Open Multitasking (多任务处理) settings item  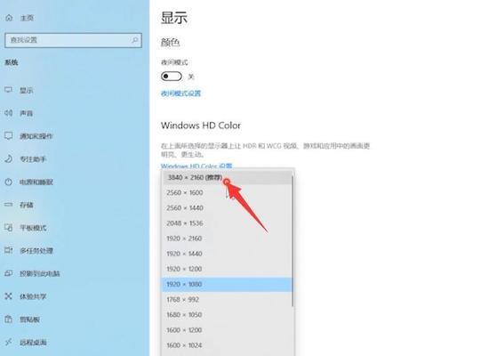(36, 251)
